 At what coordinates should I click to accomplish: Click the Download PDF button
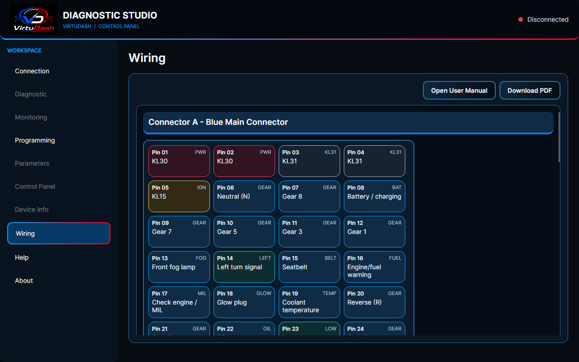pos(530,90)
